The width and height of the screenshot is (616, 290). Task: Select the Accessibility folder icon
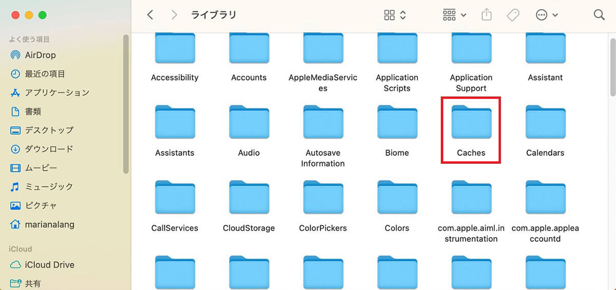[175, 48]
